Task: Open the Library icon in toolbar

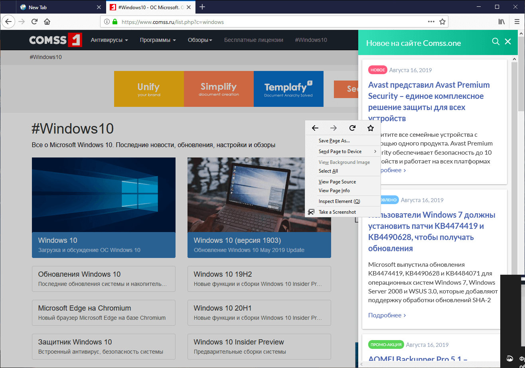Action: click(501, 22)
